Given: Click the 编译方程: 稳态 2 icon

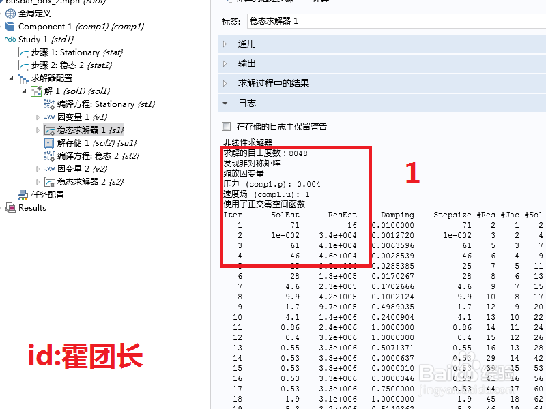Looking at the screenshot, I should [48, 156].
